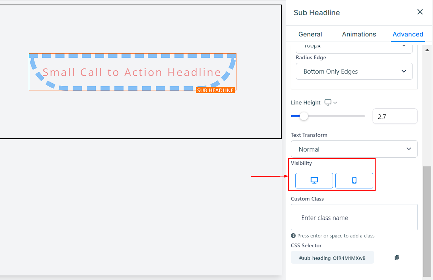The height and width of the screenshot is (280, 433).
Task: Open the Text Transform dropdown
Action: (354, 149)
